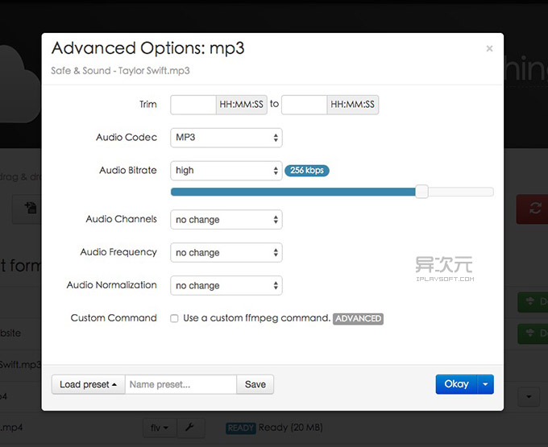Save the preset with the Save button

255,384
